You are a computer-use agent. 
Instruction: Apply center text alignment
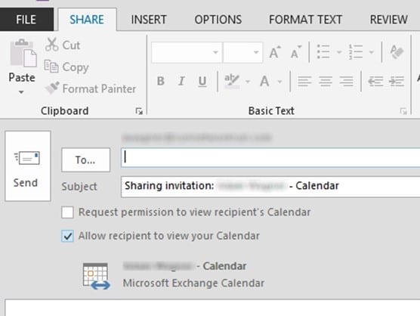(326, 81)
